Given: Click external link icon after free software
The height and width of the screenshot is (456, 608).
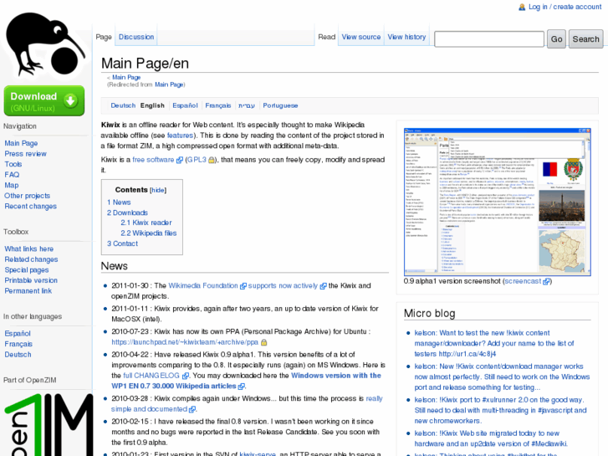Looking at the screenshot, I should [x=180, y=160].
